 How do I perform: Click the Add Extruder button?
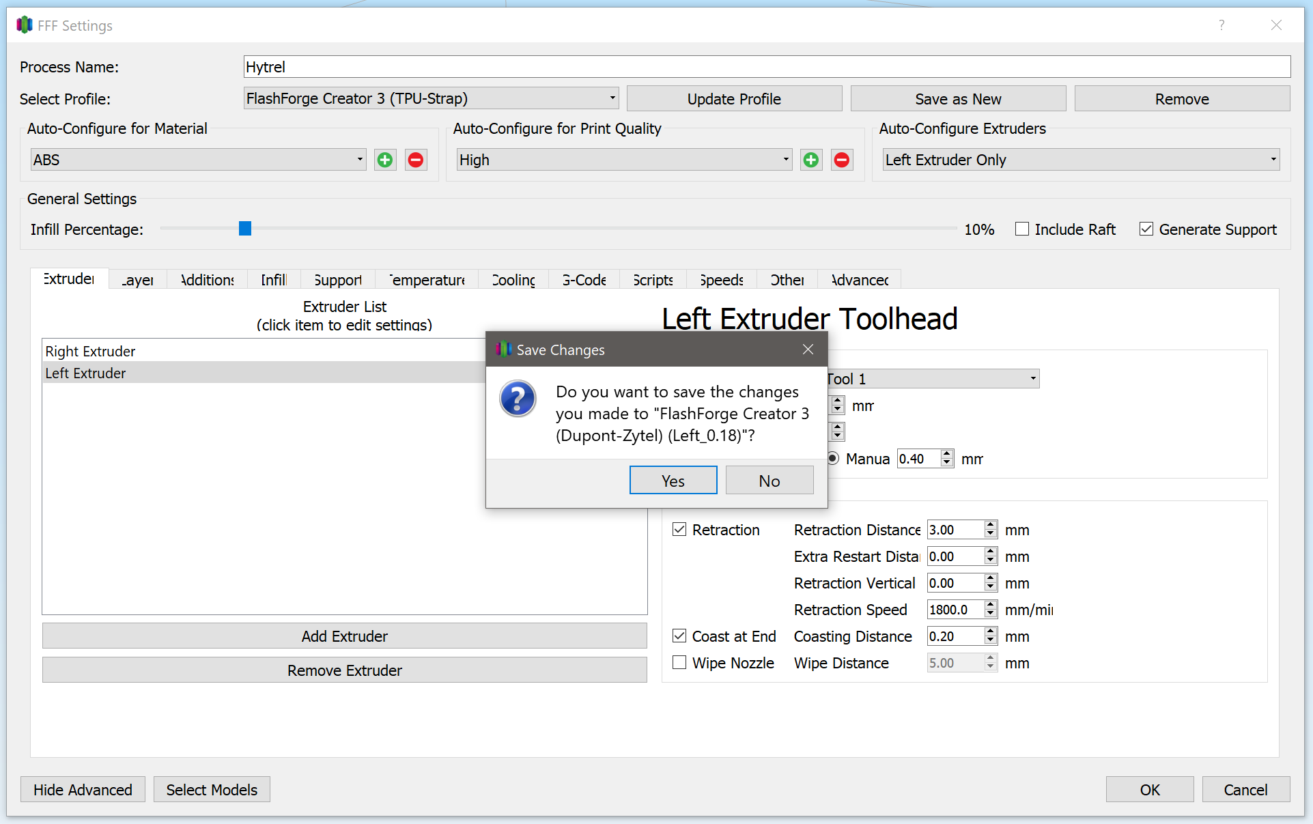345,636
